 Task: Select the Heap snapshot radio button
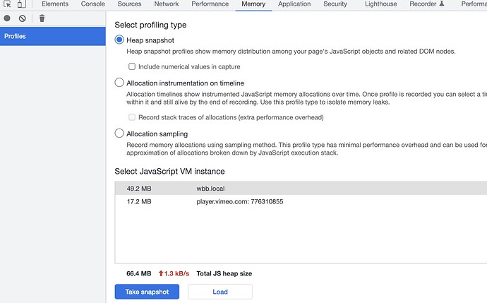pyautogui.click(x=119, y=40)
